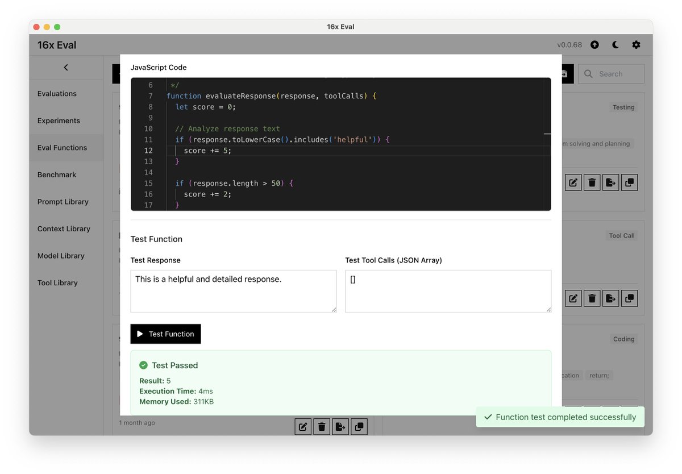Click the function evaluateResponse declaration line
Image resolution: width=682 pixels, height=474 pixels.
pyautogui.click(x=272, y=96)
